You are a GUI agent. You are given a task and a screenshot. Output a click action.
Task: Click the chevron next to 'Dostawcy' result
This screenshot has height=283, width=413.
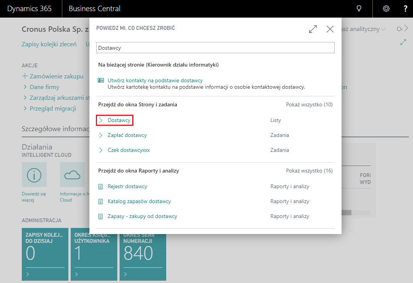coord(100,120)
